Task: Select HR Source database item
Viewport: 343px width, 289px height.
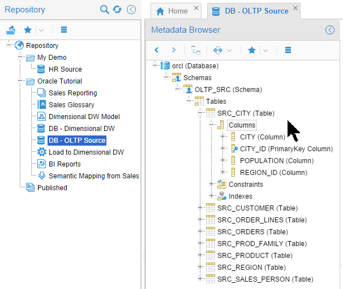Action: point(65,69)
